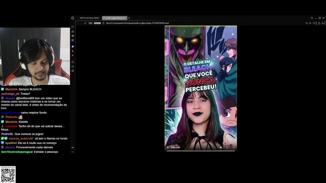The height and width of the screenshot is (183, 326).
Task: Click the Privado private-mode badge
Action: (x=97, y=23)
